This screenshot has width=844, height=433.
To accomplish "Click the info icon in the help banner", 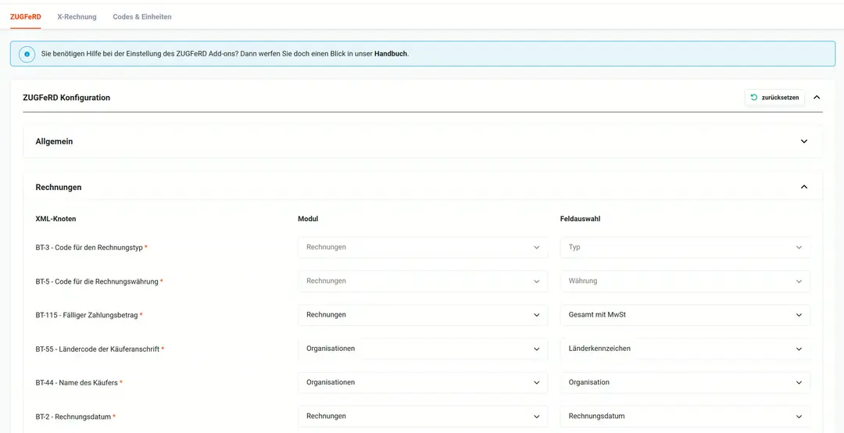I will [x=27, y=54].
